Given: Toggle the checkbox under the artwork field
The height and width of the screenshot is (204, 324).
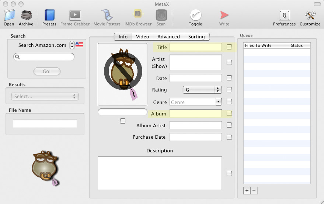Looking at the screenshot, I should pos(123,121).
